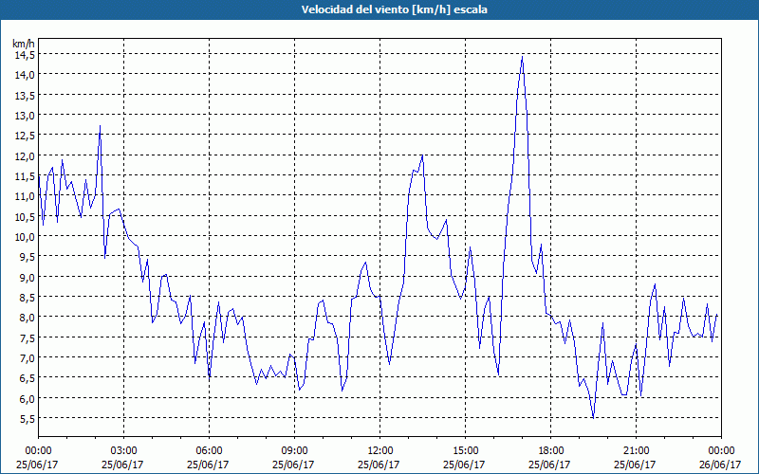
Task: Click the 8,0 y-axis value
Action: [x=27, y=318]
